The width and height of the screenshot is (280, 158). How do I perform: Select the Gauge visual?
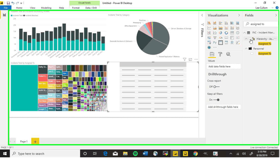221,38
